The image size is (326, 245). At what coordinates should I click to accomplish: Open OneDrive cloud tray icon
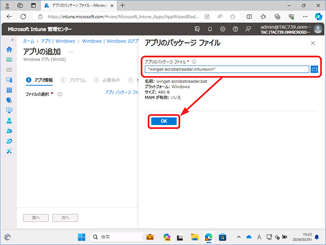249,237
